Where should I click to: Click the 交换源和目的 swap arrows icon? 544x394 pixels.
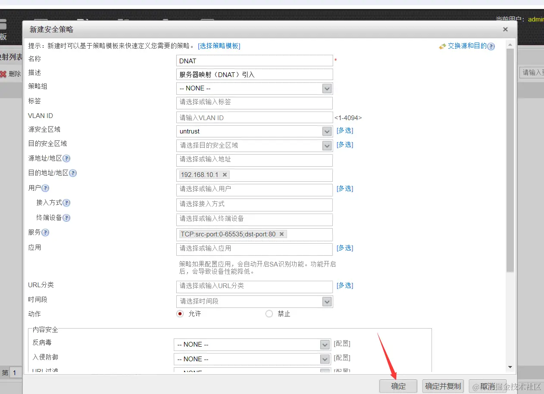point(443,46)
